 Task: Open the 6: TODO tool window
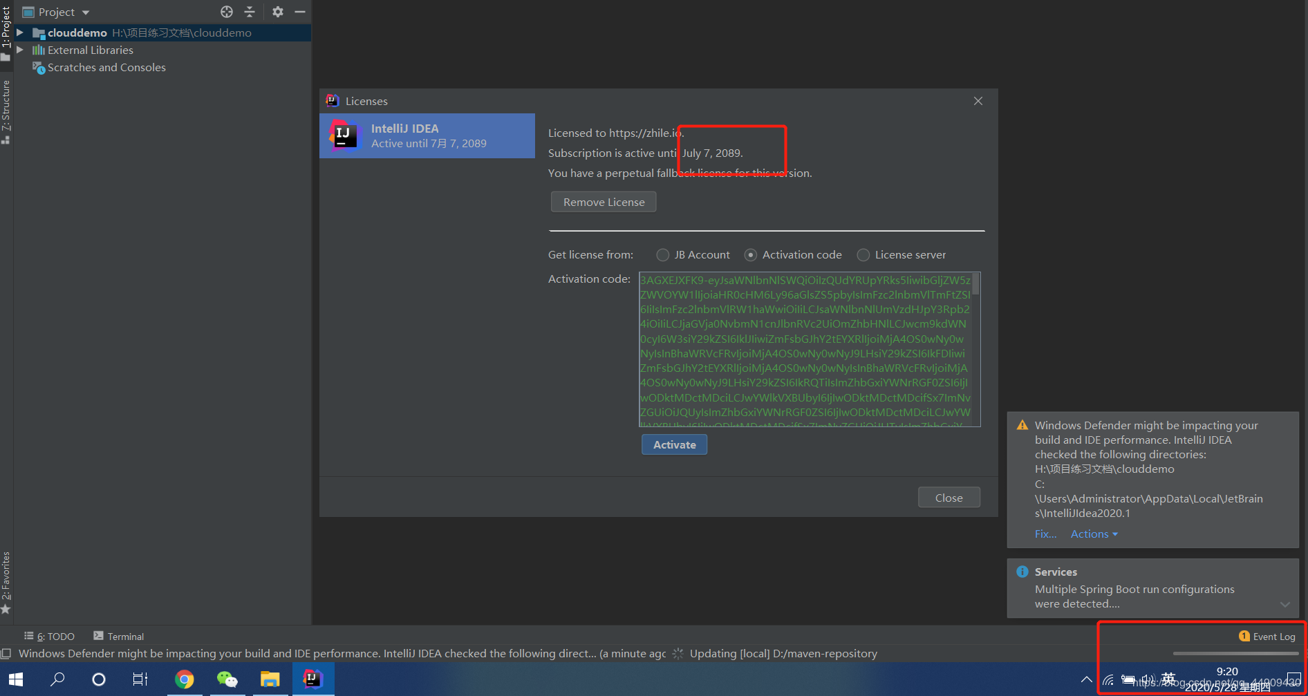[49, 637]
